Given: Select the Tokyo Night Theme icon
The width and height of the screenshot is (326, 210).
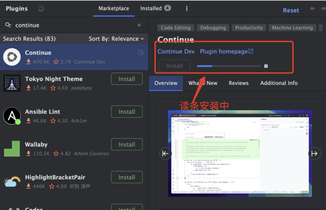Looking at the screenshot, I should click(12, 83).
